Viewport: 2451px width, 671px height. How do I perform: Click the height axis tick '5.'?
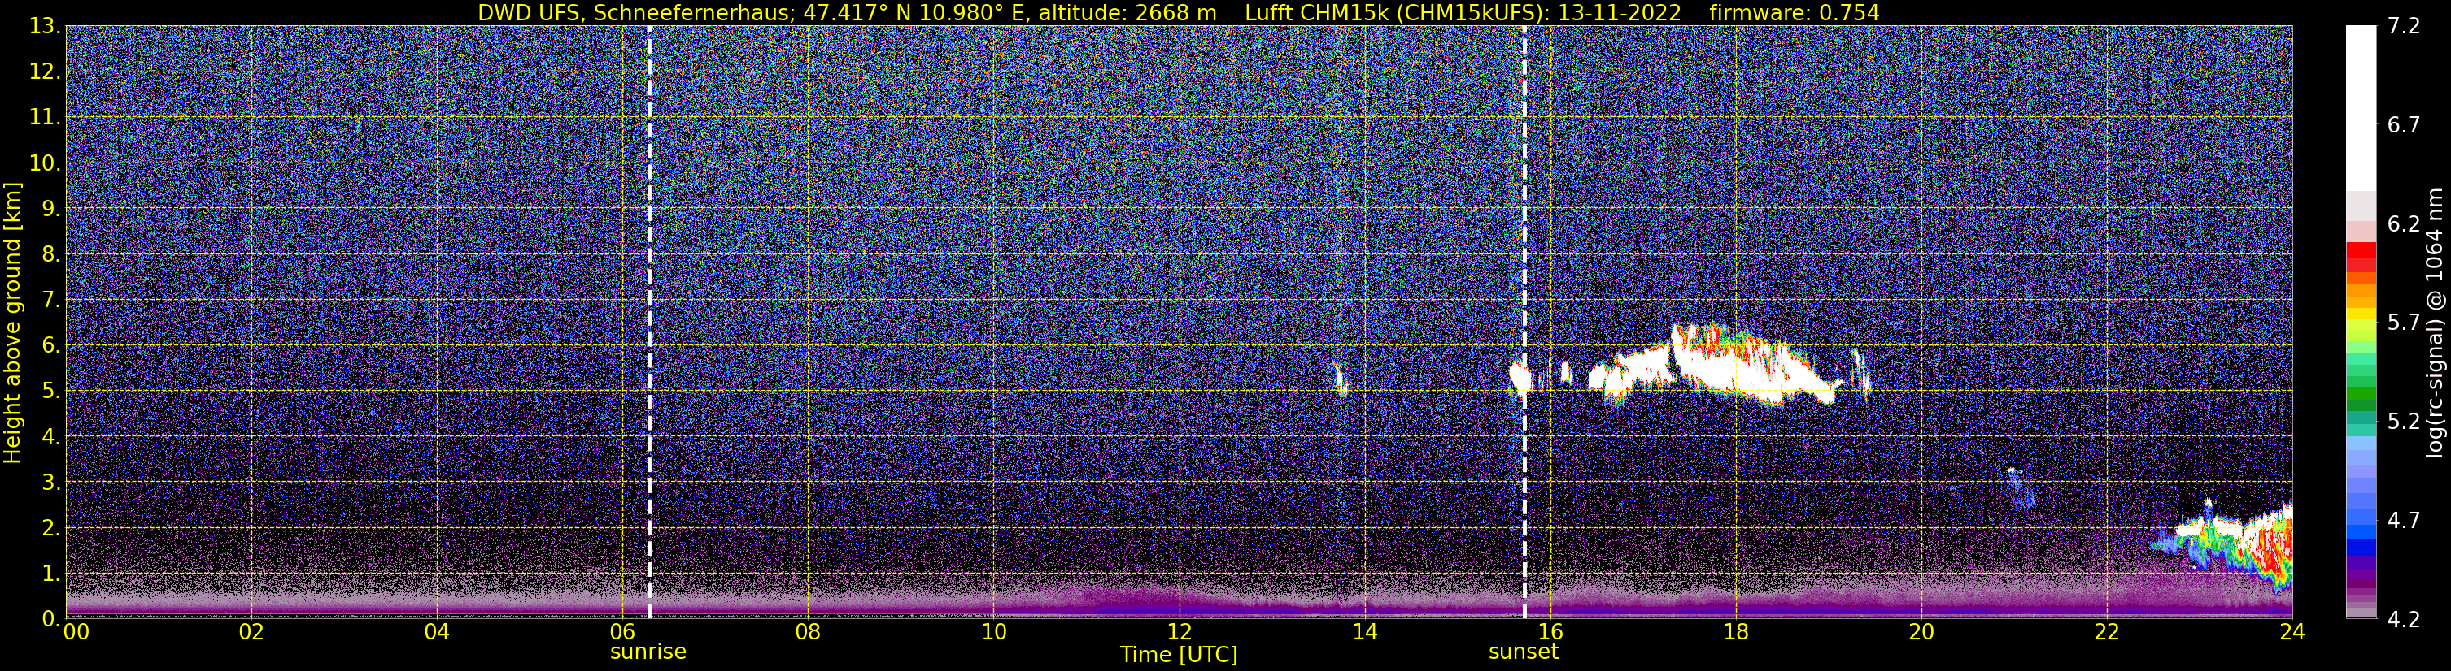pos(50,392)
